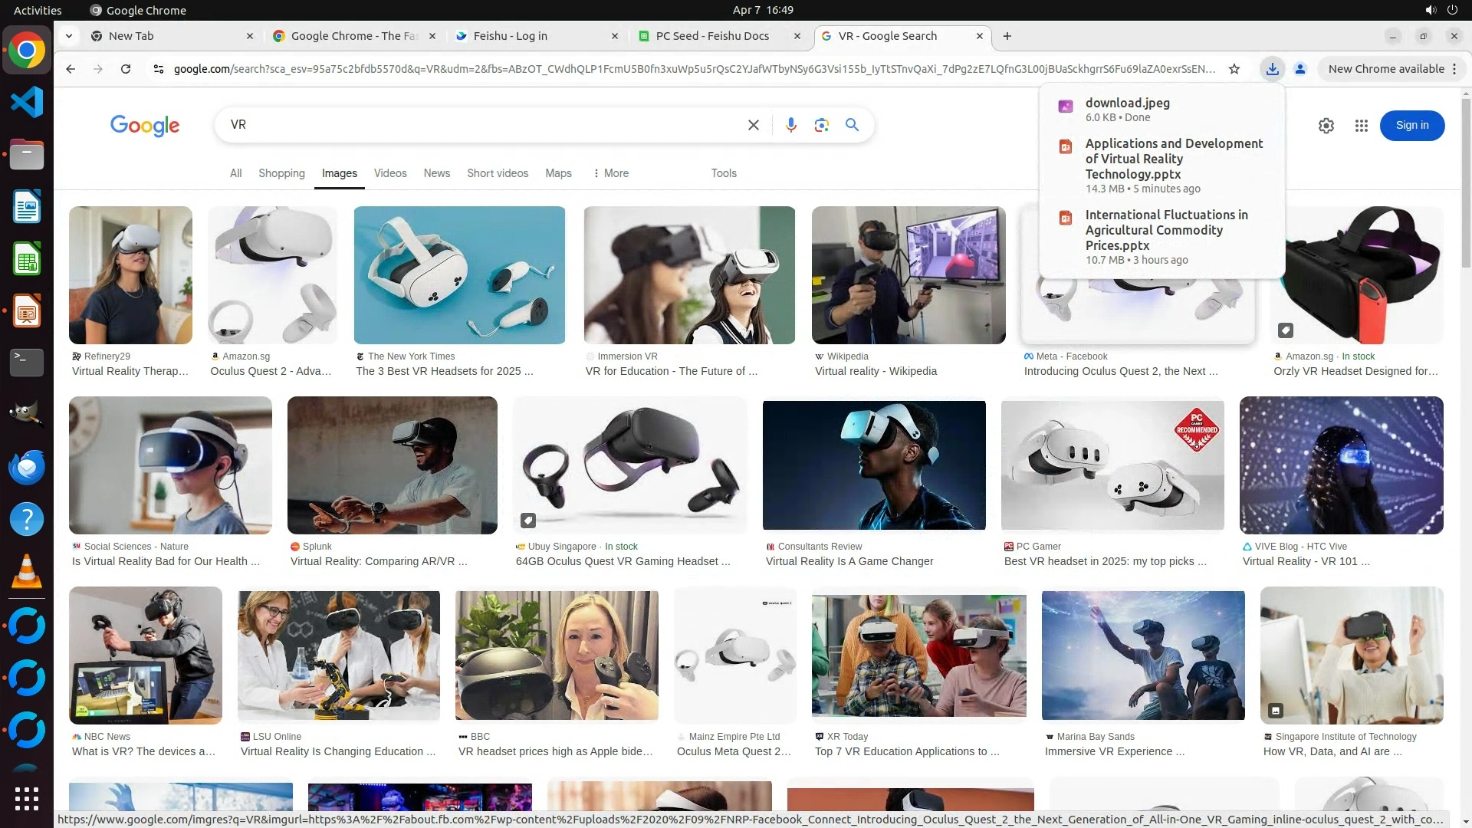Open Wikipedia Virtual reality image thumbnail

coord(908,274)
